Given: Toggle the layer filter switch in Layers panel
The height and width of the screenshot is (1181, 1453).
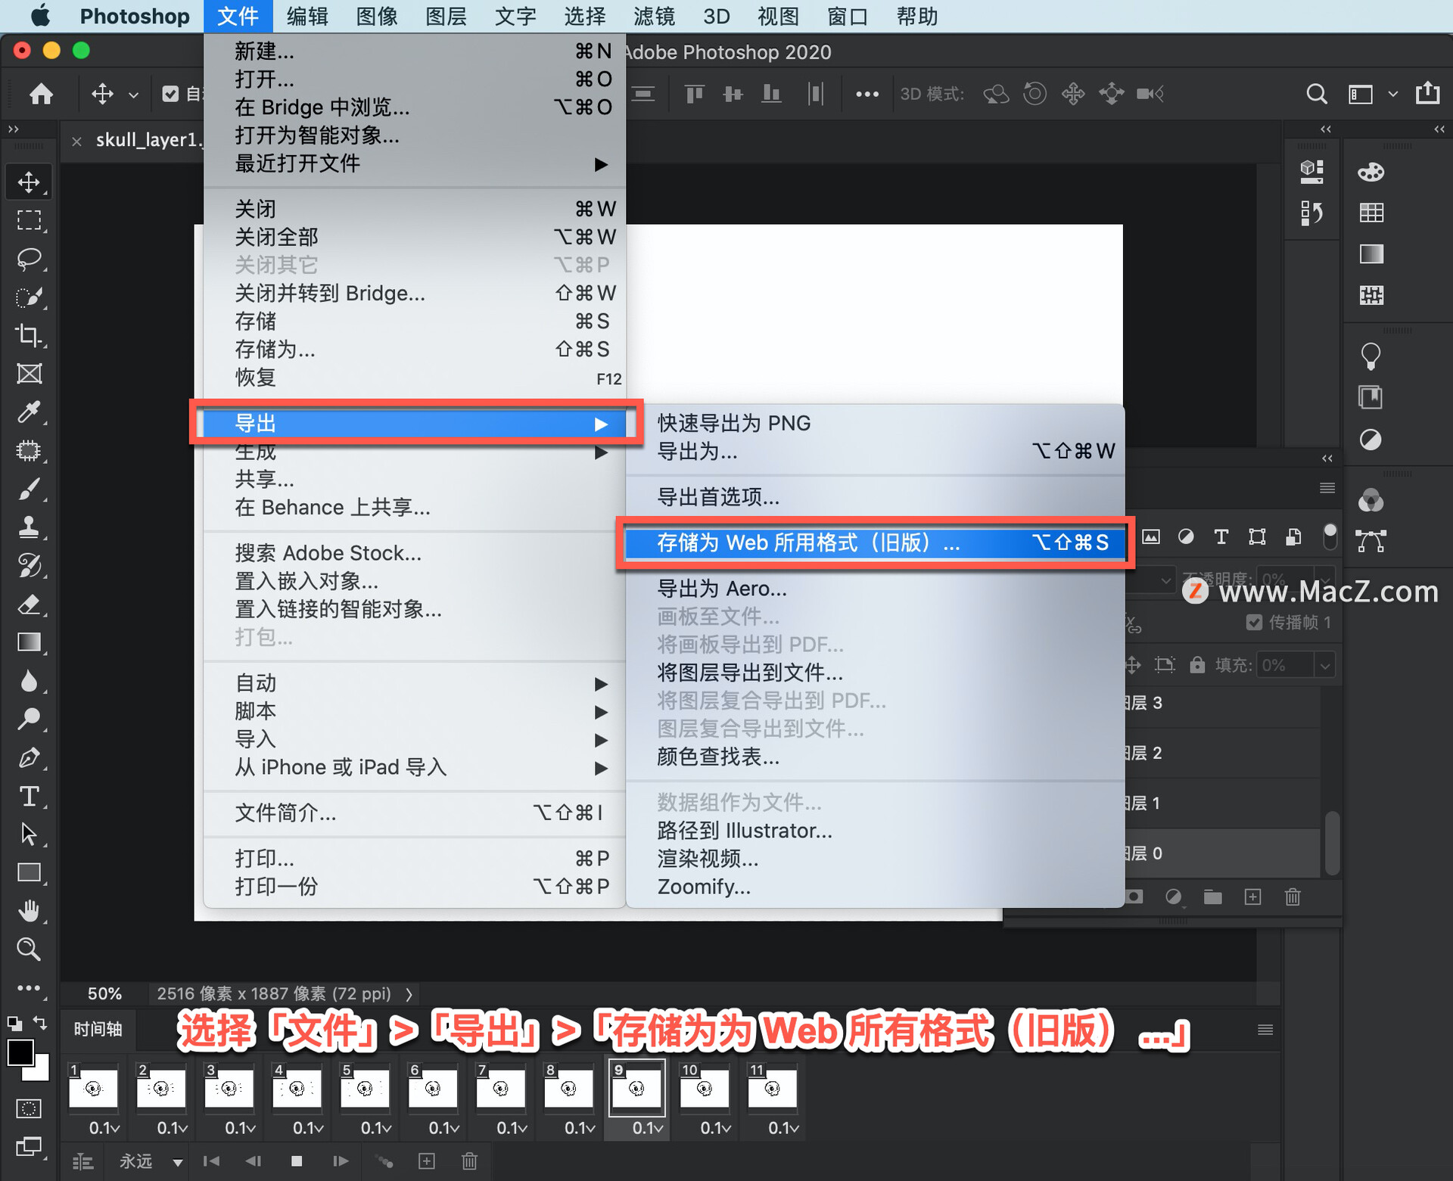Looking at the screenshot, I should 1330,536.
